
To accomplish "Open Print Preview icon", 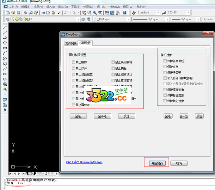I will pos(30,13).
